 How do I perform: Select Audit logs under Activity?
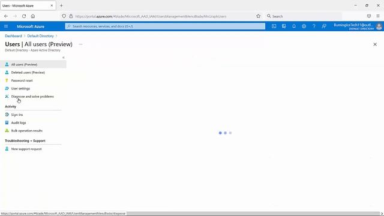pyautogui.click(x=33, y=122)
